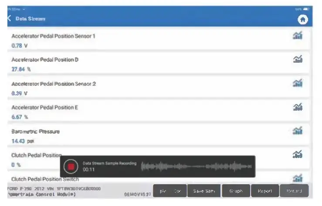The width and height of the screenshot is (322, 206).
Task: Select the 14.43 psi value
Action: 23,141
